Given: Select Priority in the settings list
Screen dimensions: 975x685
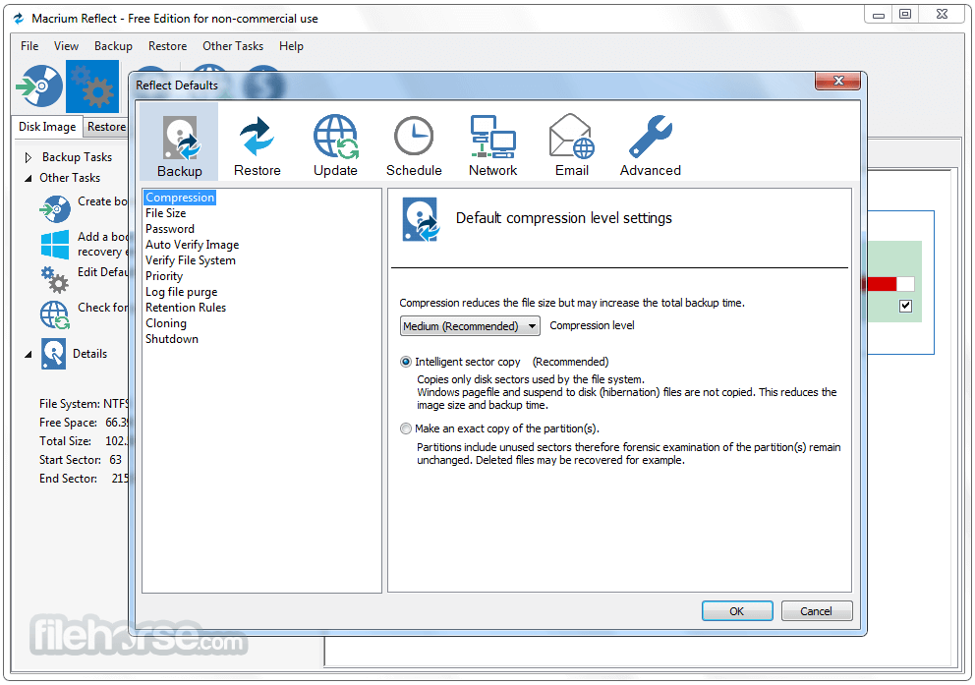Looking at the screenshot, I should (x=164, y=276).
